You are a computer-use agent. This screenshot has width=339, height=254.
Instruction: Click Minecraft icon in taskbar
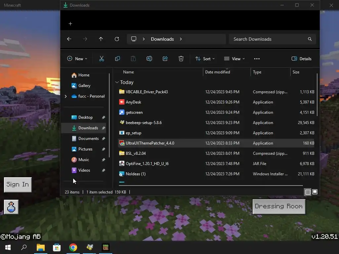[x=106, y=247]
